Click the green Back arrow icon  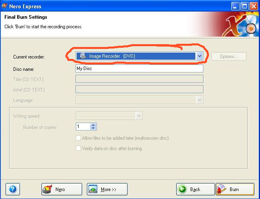point(183,189)
